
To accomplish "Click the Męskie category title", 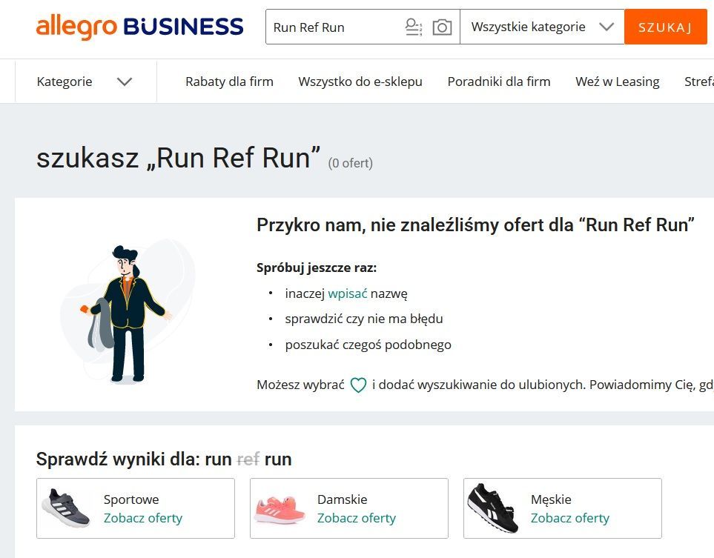I will (x=551, y=499).
